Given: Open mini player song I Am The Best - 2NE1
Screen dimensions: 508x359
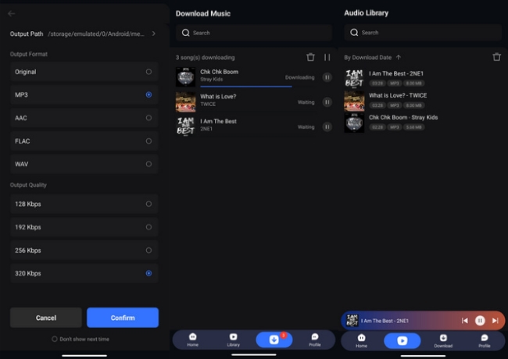Looking at the screenshot, I should coord(385,321).
